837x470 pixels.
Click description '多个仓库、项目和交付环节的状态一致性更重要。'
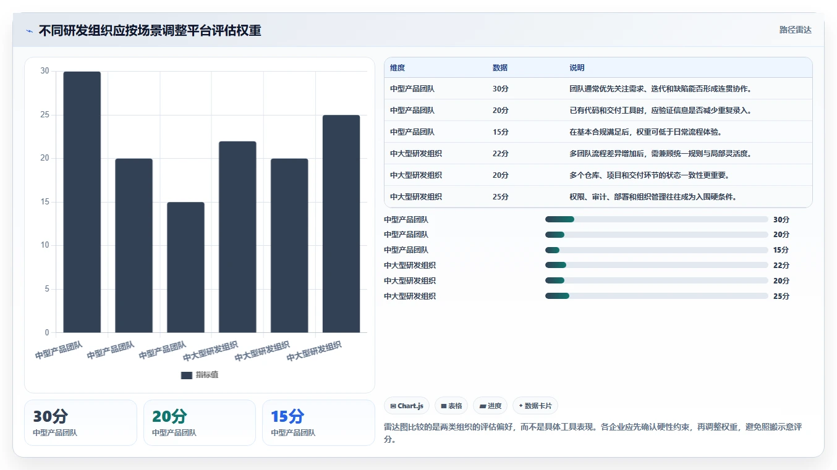pyautogui.click(x=650, y=175)
